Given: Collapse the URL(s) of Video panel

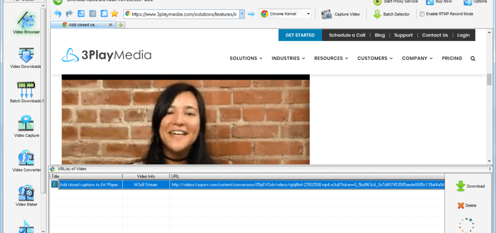Looking at the screenshot, I should 490,169.
